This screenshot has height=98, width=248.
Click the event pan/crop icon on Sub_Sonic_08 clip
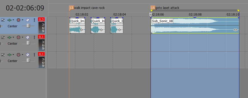pyautogui.click(x=235, y=30)
